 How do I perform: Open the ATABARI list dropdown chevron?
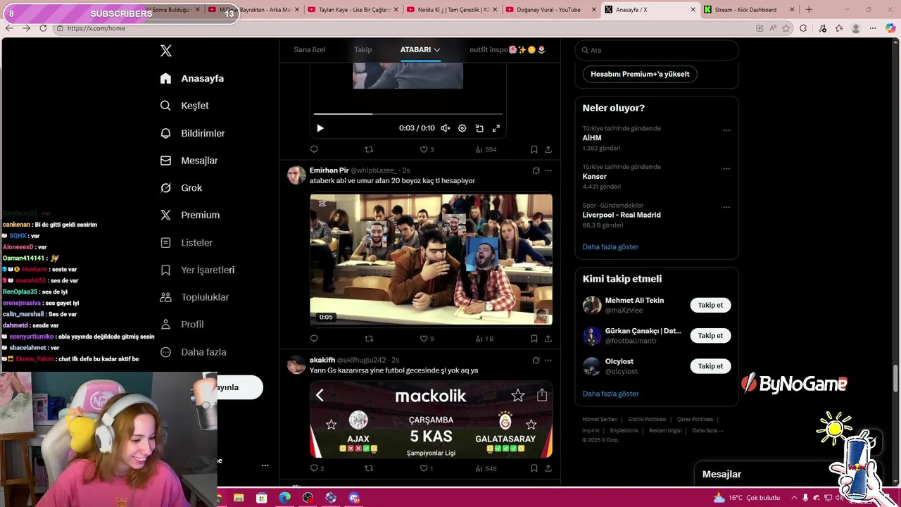coord(437,50)
